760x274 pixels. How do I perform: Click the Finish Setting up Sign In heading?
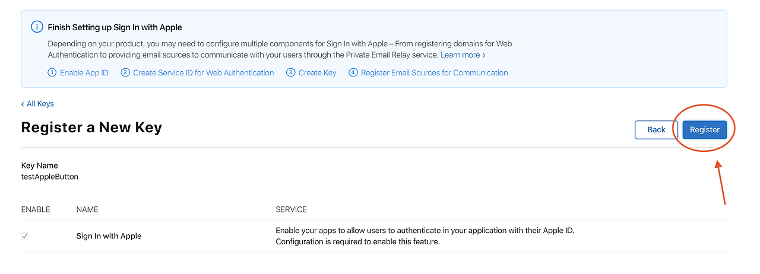(x=115, y=27)
